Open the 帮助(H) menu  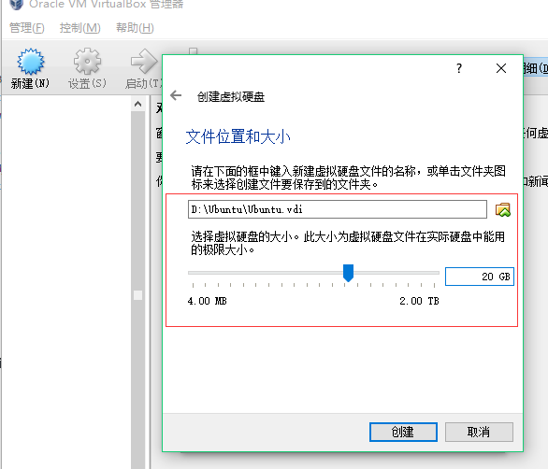(x=135, y=28)
